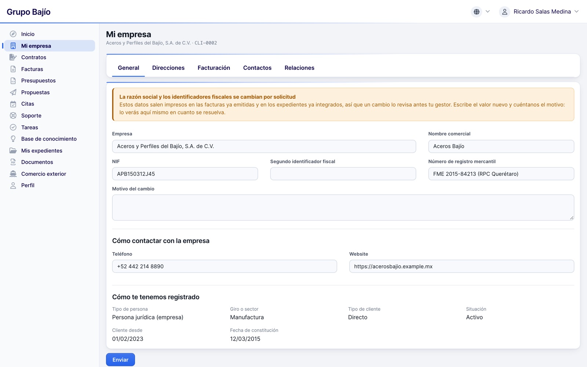Click the user avatar icon in header
This screenshot has height=367, width=587.
505,12
